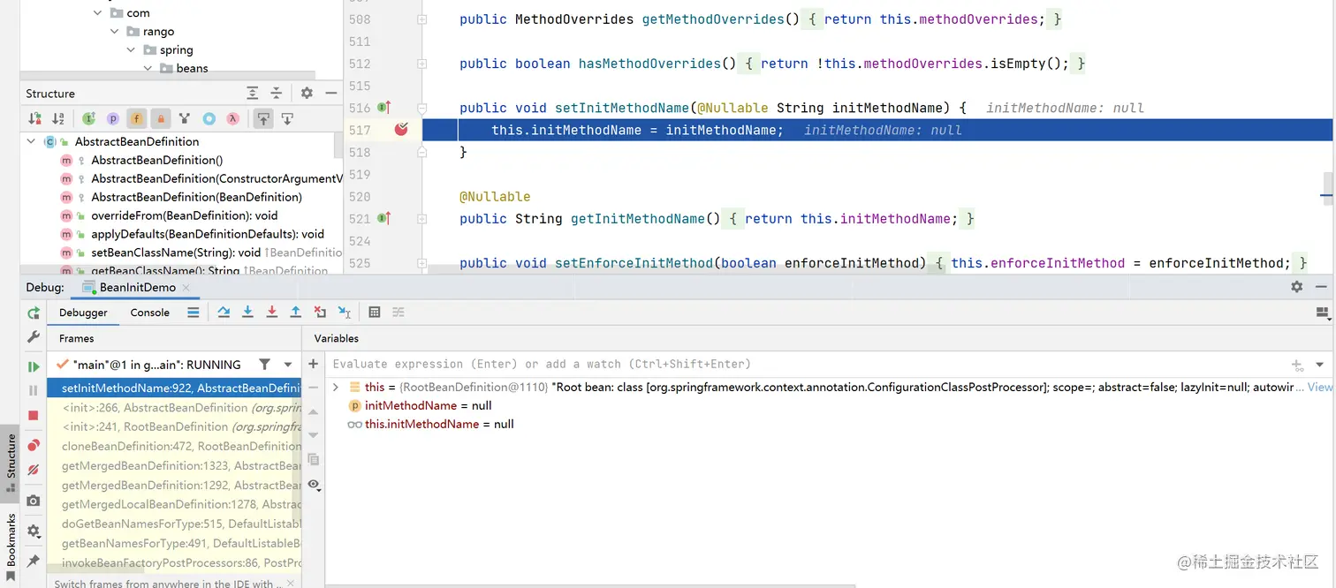The image size is (1336, 588).
Task: Toggle Show Non-Public members filter
Action: (161, 118)
